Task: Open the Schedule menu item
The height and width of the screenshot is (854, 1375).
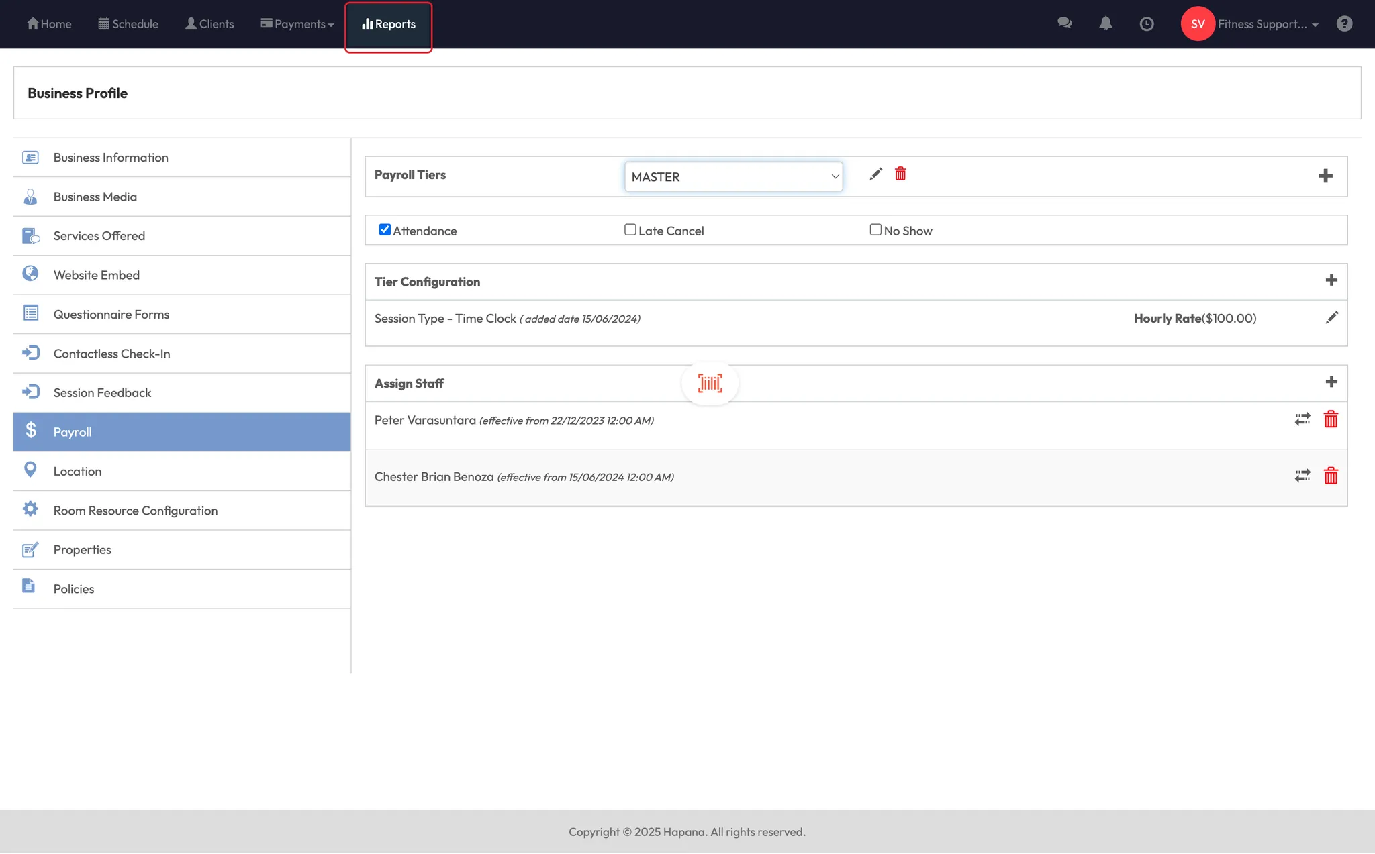Action: (128, 24)
